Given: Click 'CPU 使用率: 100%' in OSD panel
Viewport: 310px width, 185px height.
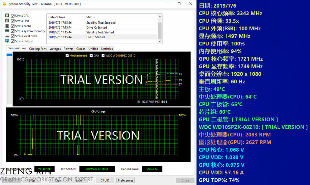Looking at the screenshot, I should [221, 44].
